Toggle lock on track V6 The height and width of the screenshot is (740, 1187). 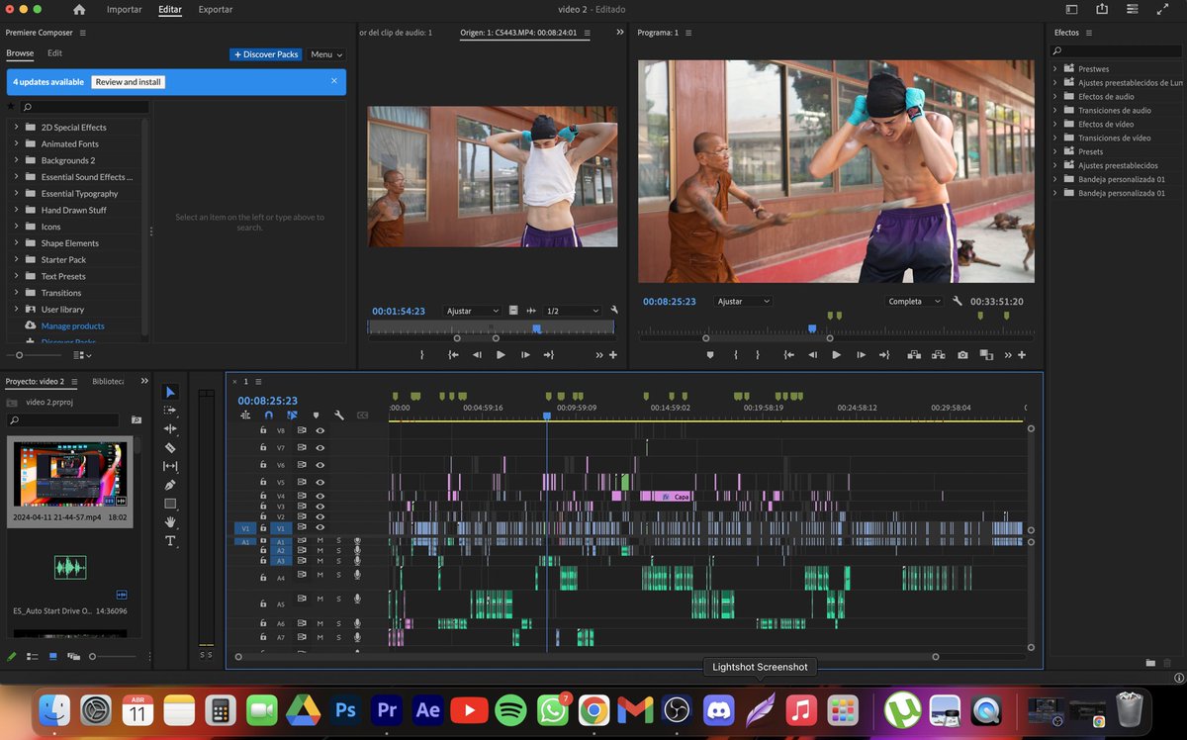click(263, 464)
